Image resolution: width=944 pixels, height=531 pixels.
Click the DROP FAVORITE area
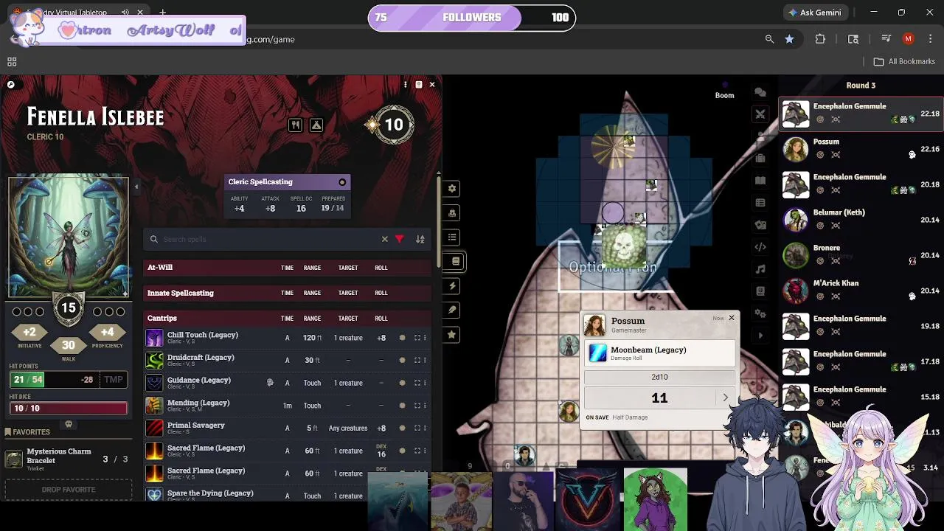click(x=69, y=490)
